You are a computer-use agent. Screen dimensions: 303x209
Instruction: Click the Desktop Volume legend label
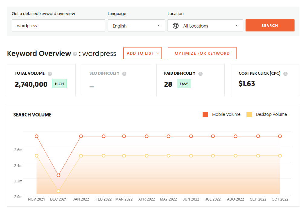[271, 114]
